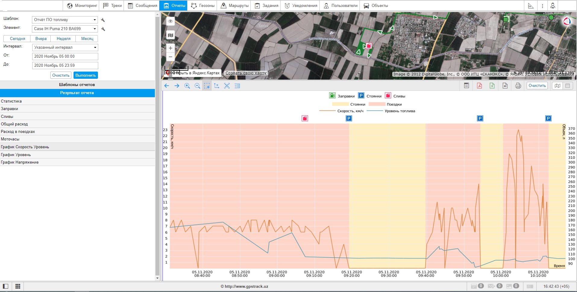This screenshot has height=292, width=577.
Task: Click the От date input field
Action: (65, 57)
